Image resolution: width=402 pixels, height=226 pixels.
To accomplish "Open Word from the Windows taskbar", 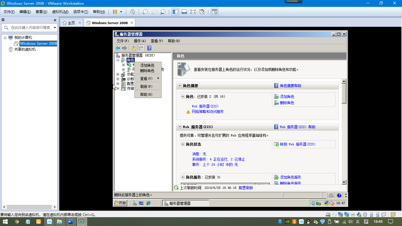I will [x=70, y=222].
